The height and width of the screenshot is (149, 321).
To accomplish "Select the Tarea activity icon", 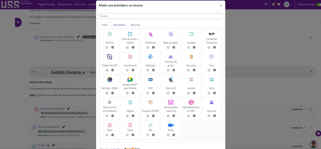I will coord(130,125).
